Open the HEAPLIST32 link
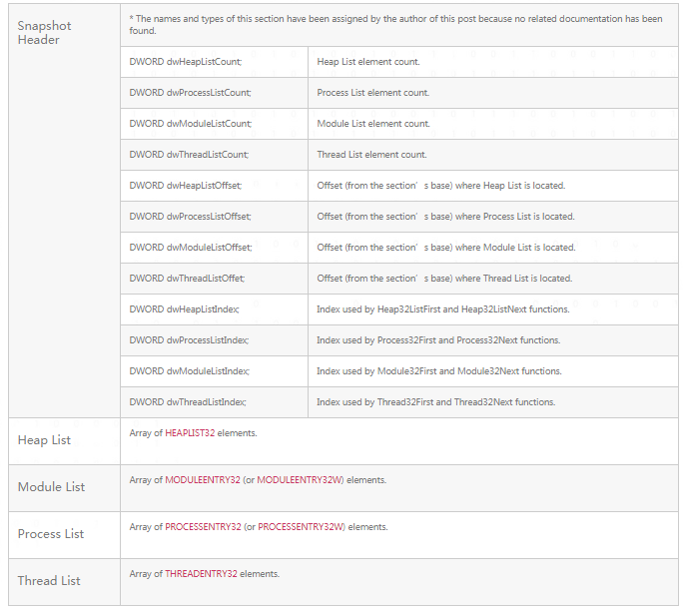Image resolution: width=687 pixels, height=612 pixels. 190,433
